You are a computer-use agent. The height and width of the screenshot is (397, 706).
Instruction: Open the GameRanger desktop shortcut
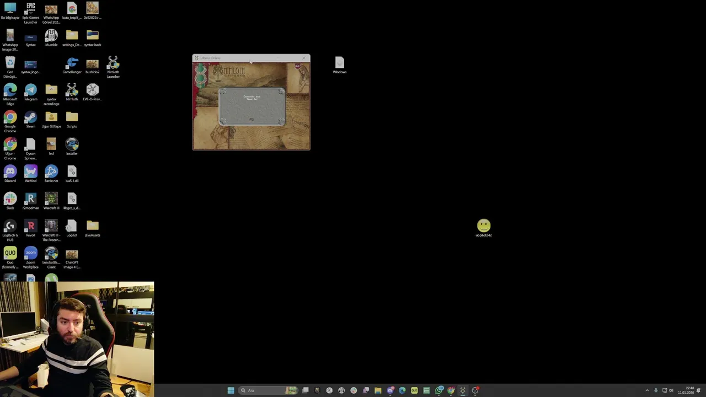click(x=72, y=65)
